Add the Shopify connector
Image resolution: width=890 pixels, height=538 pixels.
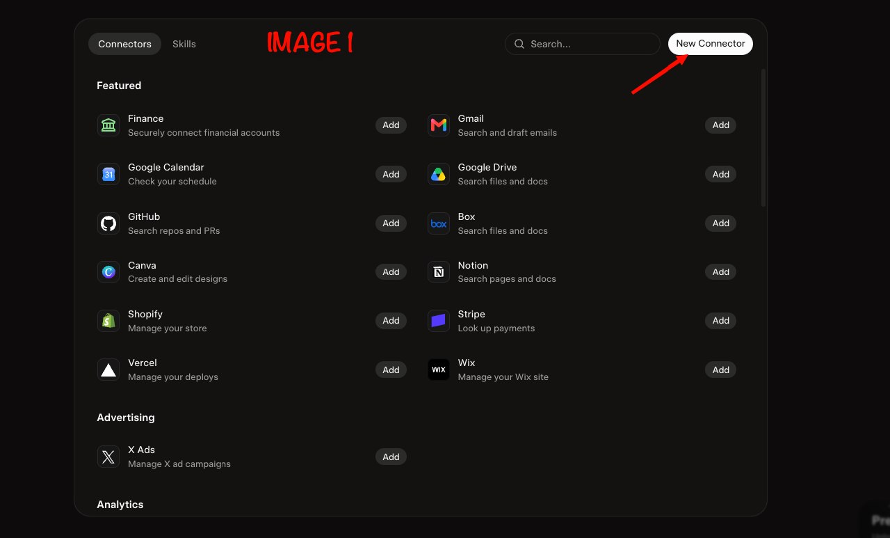point(391,321)
